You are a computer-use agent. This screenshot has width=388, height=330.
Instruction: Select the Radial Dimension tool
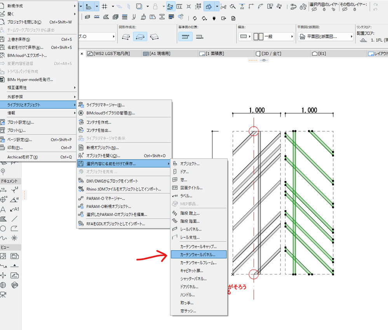tap(14, 190)
